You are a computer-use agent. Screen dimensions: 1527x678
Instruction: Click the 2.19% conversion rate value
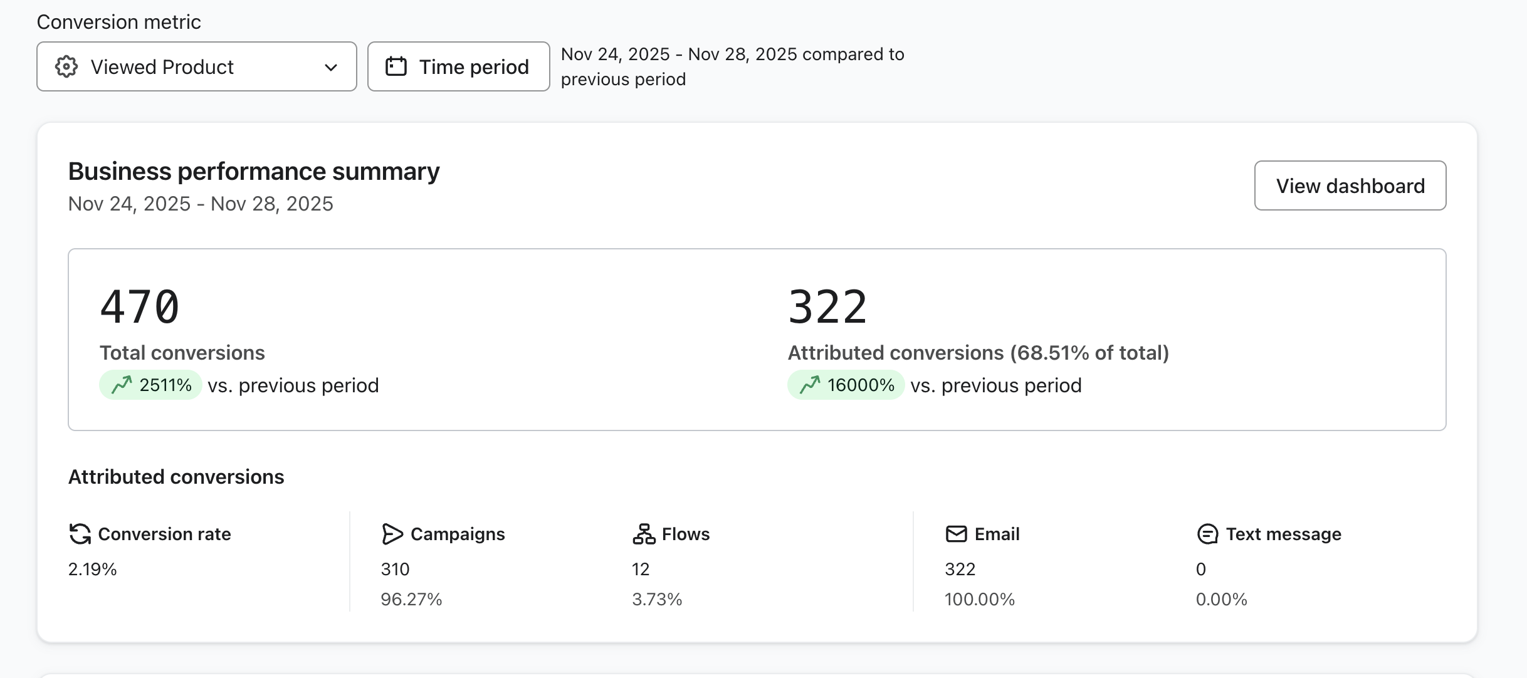point(92,569)
